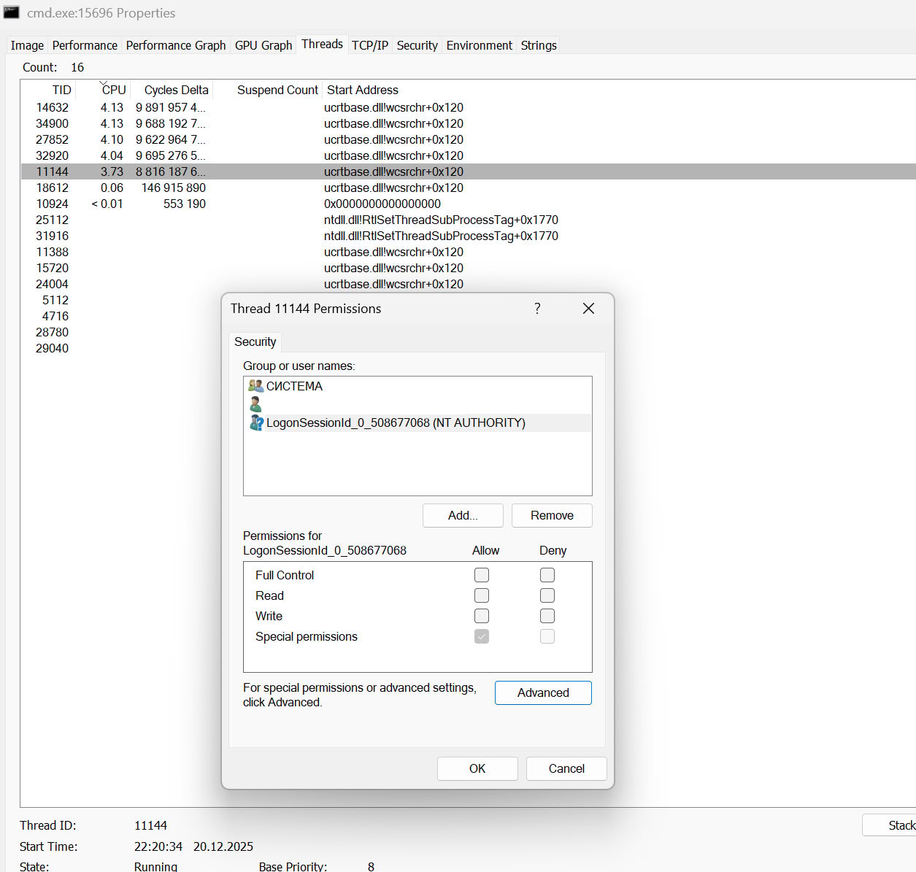Viewport: 916px width, 872px height.
Task: Go to the Security tab of Properties
Action: 417,45
